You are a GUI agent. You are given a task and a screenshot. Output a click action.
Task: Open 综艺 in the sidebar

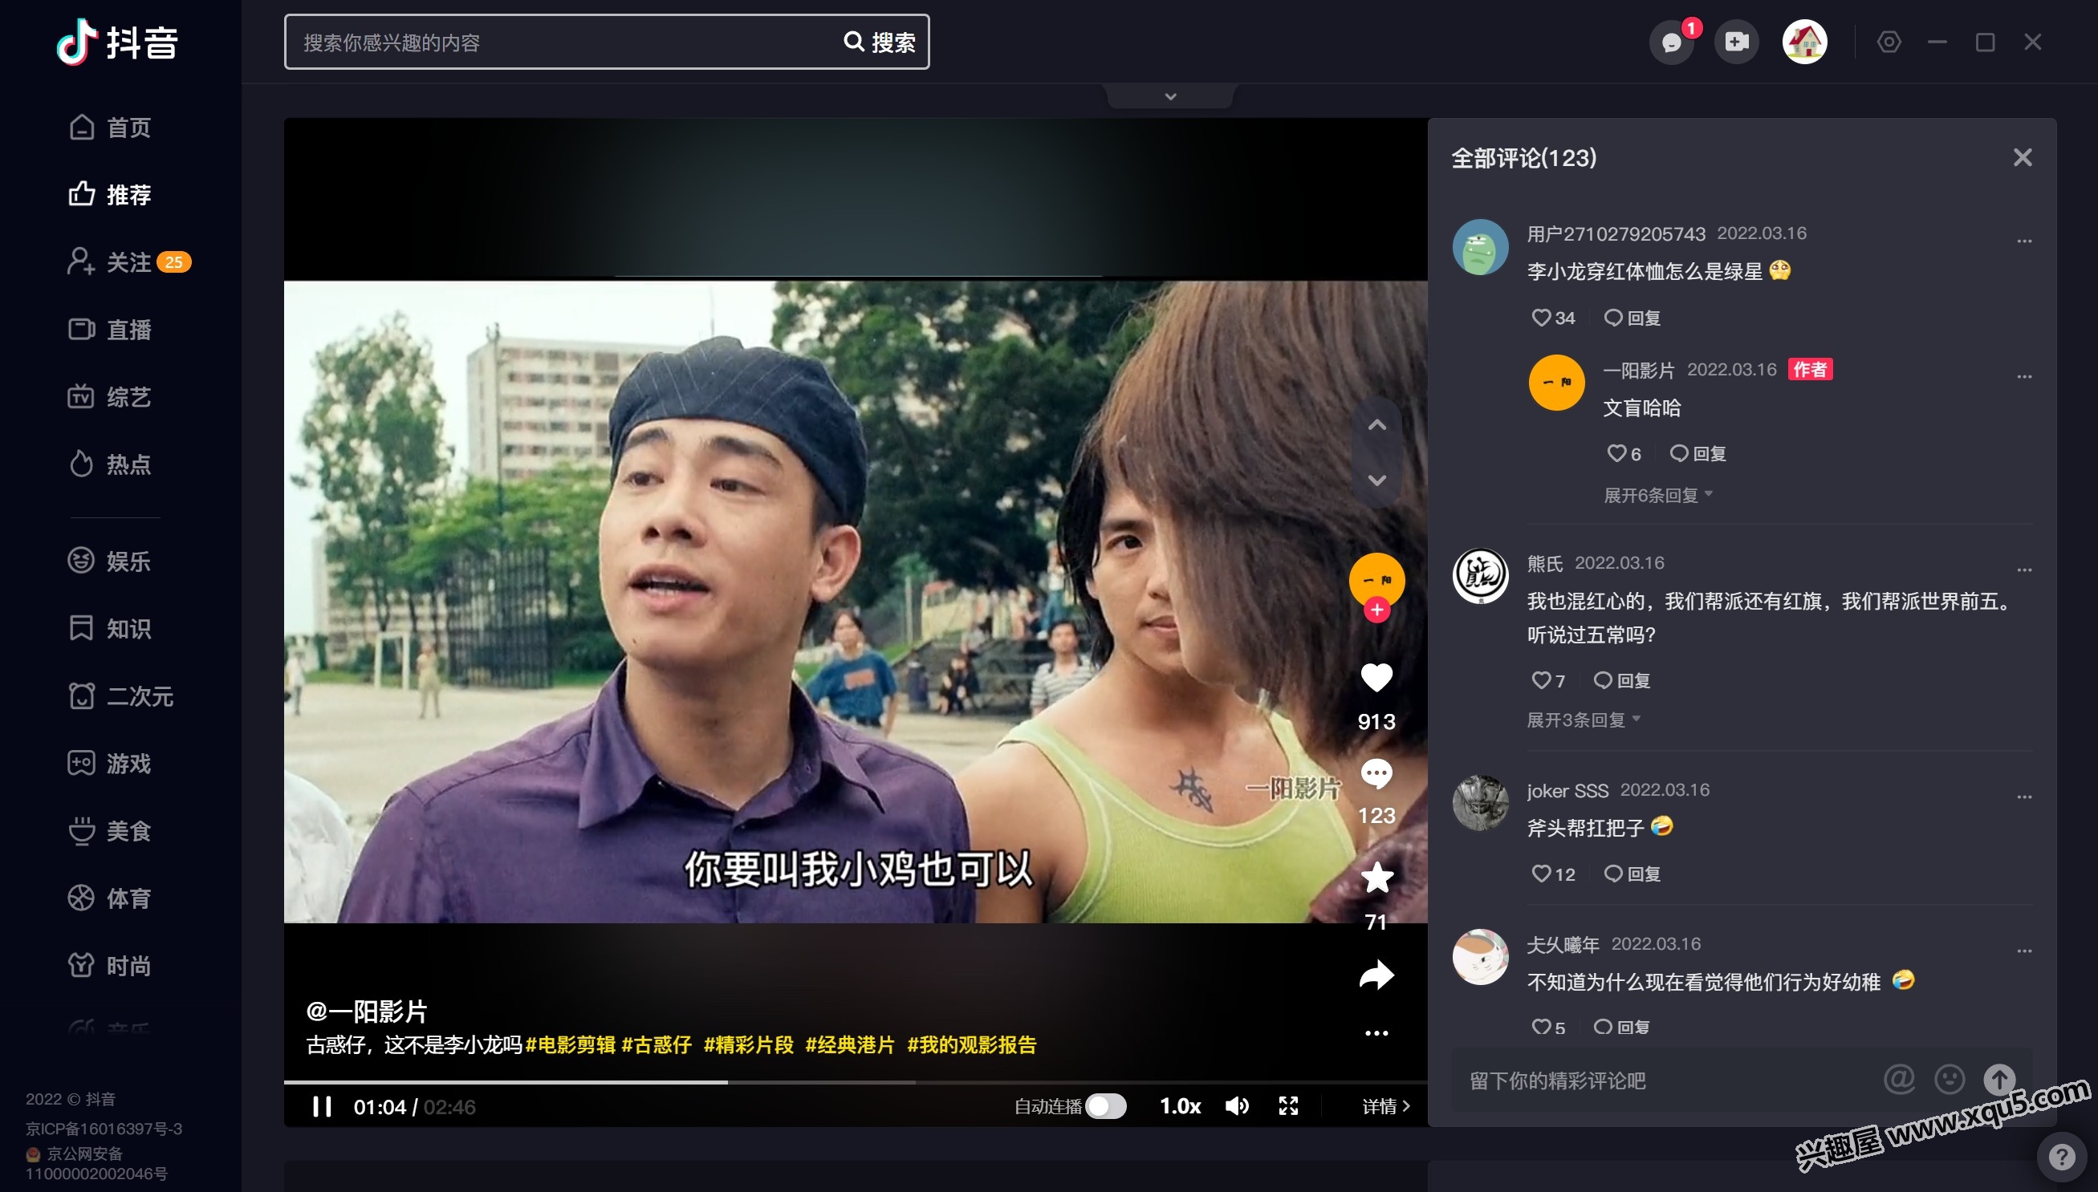click(110, 397)
